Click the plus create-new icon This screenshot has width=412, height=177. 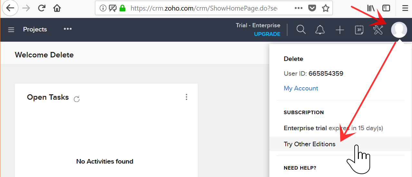(340, 30)
